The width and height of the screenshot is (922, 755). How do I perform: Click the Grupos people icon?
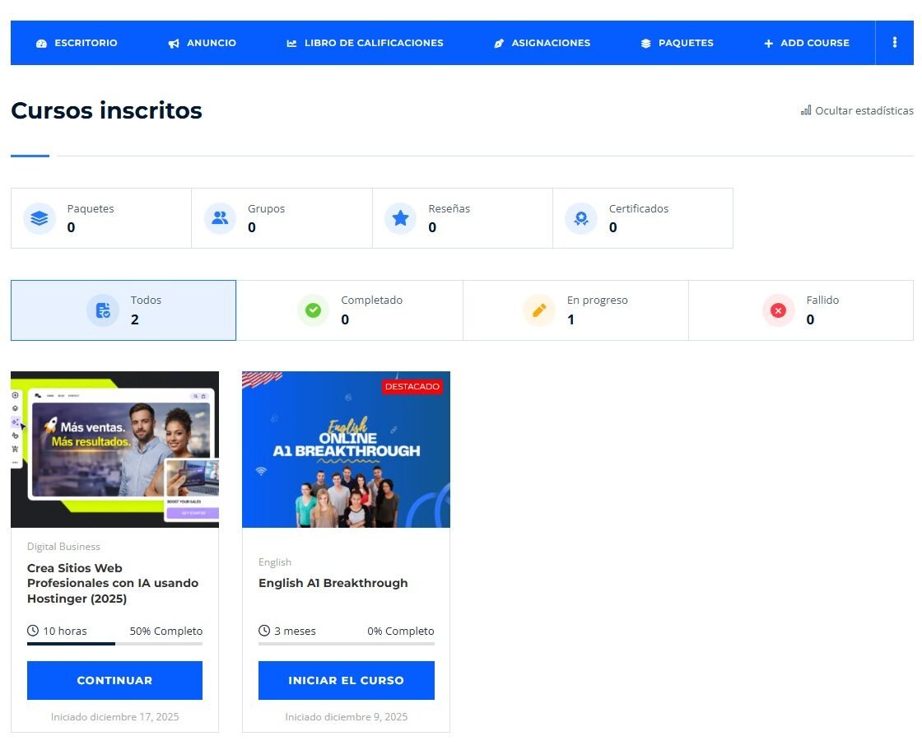click(x=220, y=218)
